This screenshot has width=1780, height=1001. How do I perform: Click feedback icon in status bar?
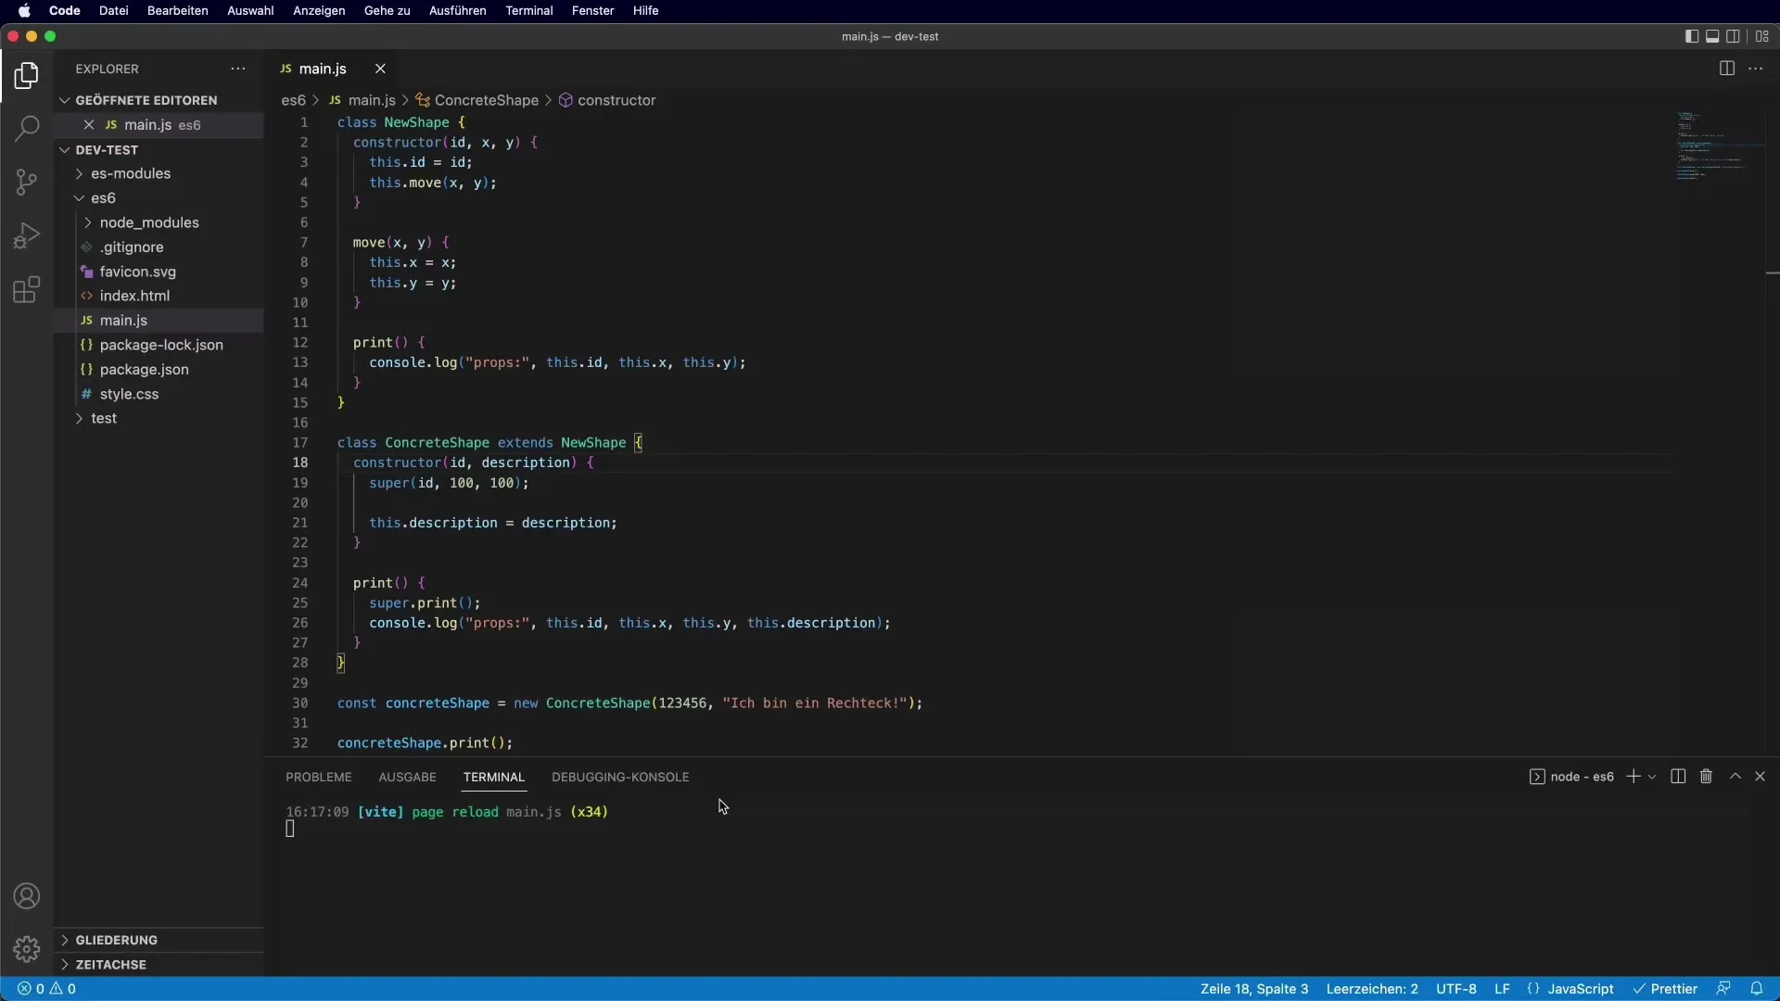pyautogui.click(x=1723, y=989)
